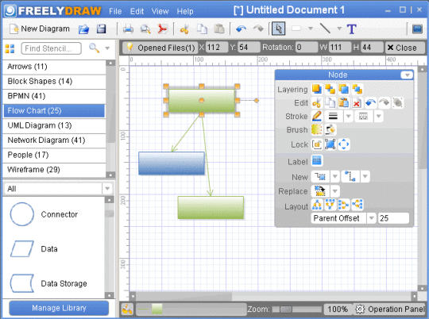Screen dimensions: 429x319
Task: Click the green style swatch in bottom bar
Action: click(157, 309)
